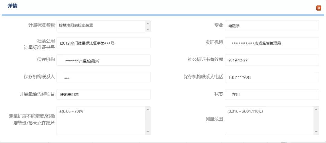This screenshot has height=143, width=326.
Task: Click the 社会公用计量标准证书号 field
Action: coord(103,43)
